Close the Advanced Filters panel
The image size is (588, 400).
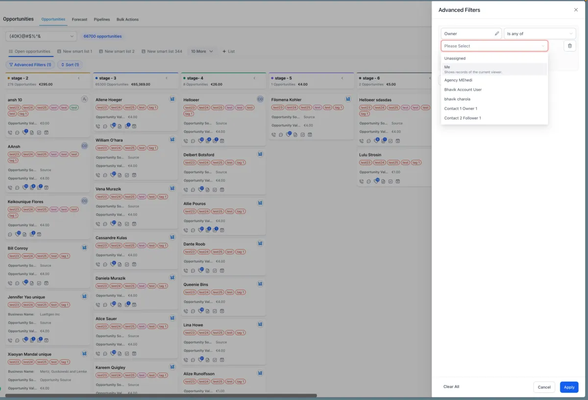point(576,10)
